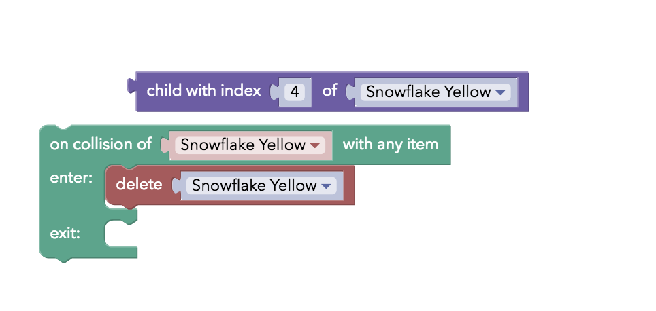Click the left output connector of the purple block
Image resolution: width=656 pixels, height=311 pixels.
131,86
